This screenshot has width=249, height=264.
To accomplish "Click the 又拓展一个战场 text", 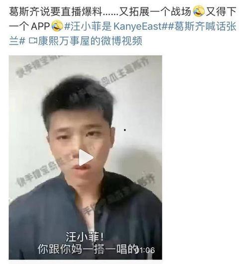I will [155, 12].
